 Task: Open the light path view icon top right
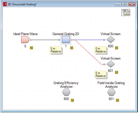pyautogui.click(x=126, y=12)
